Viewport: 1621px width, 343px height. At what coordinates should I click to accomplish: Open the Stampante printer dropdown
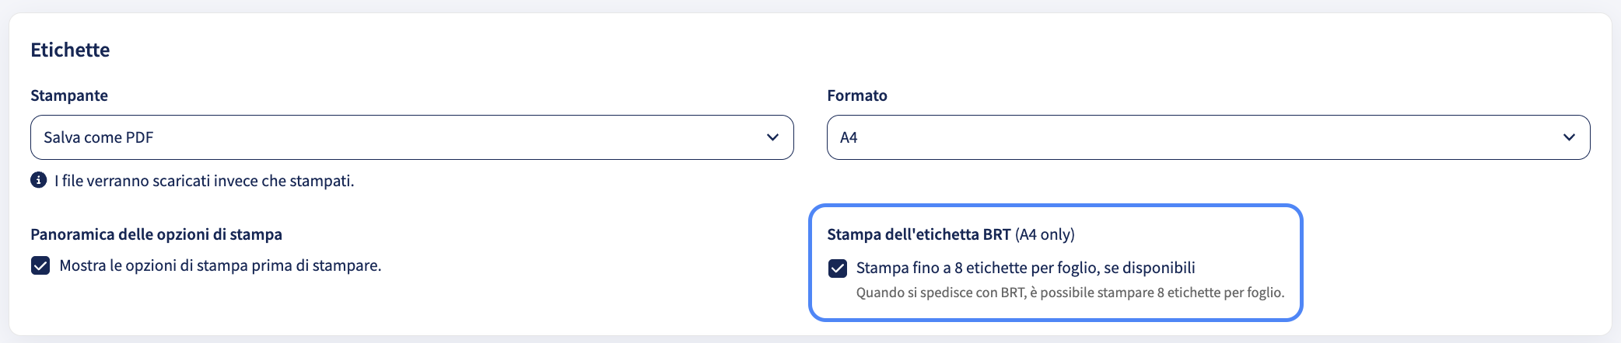[412, 137]
